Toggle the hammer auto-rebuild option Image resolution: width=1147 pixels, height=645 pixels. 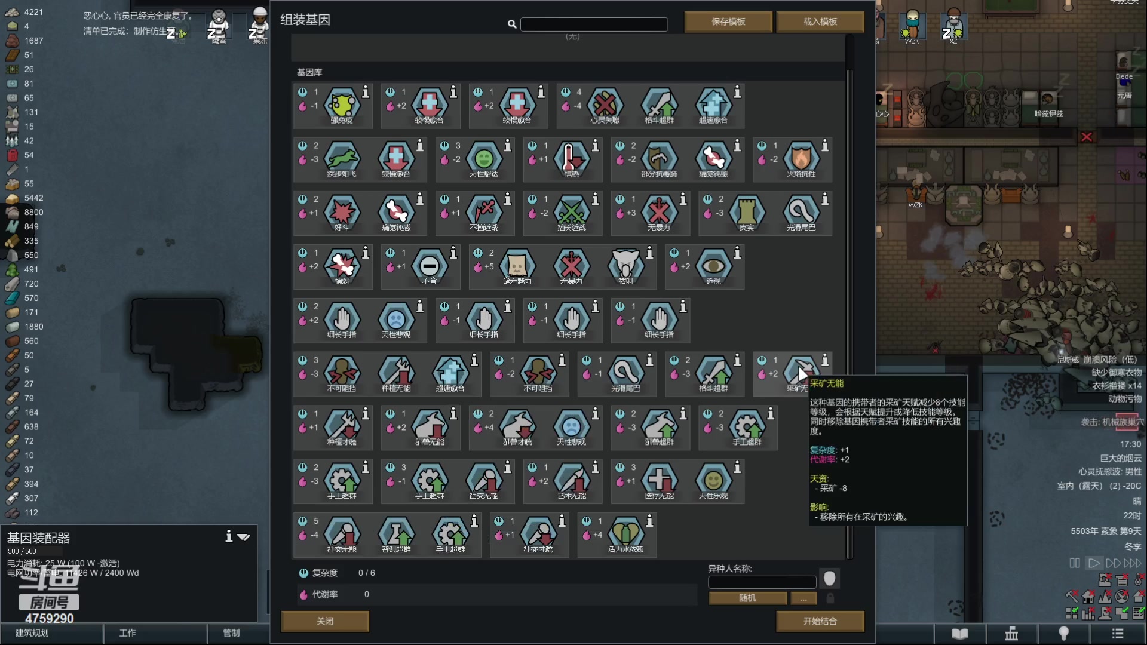[1072, 596]
